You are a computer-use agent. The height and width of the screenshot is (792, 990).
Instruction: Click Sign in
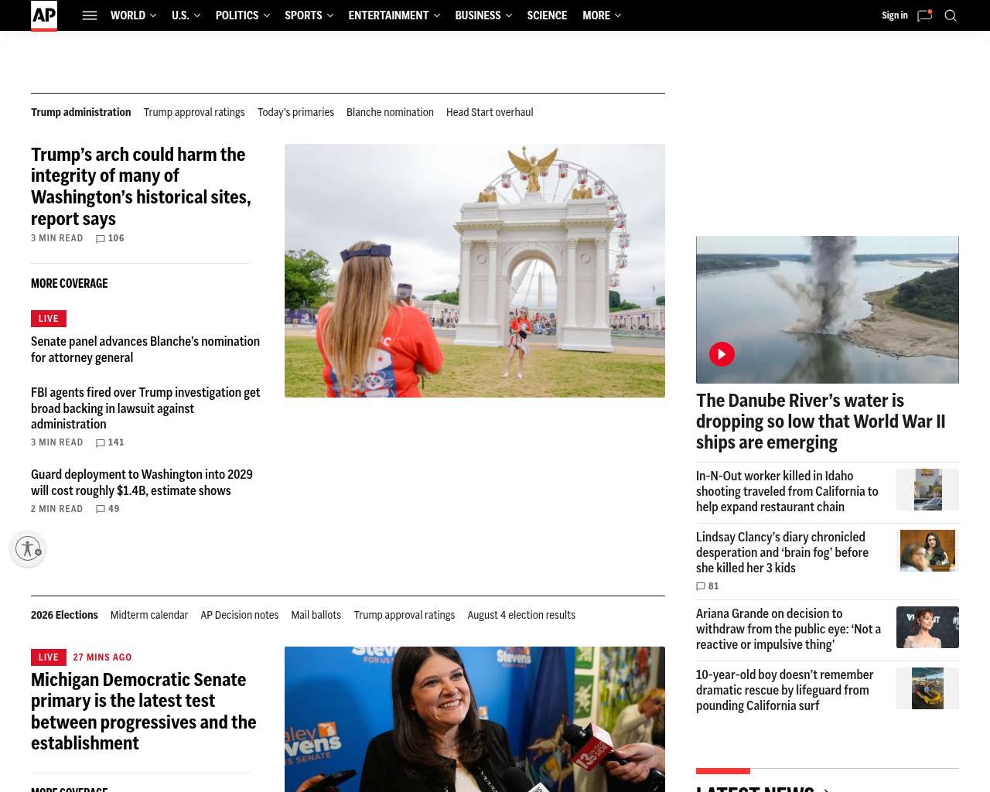click(895, 15)
